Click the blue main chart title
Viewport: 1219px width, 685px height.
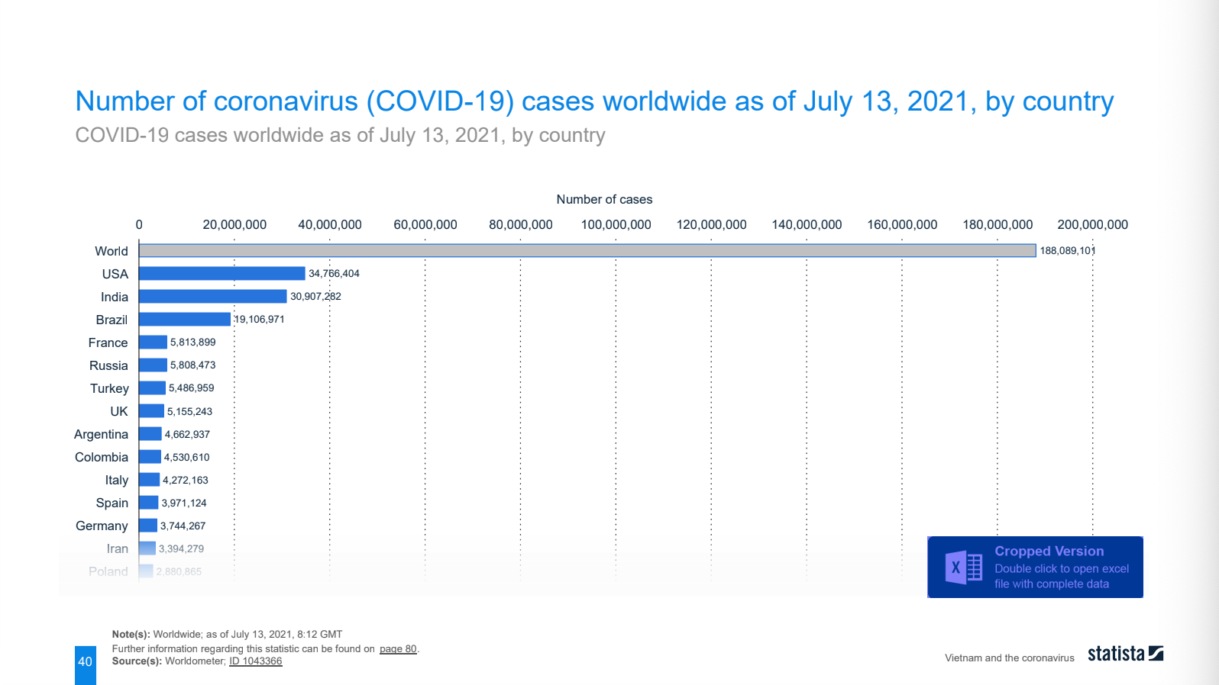pyautogui.click(x=594, y=101)
